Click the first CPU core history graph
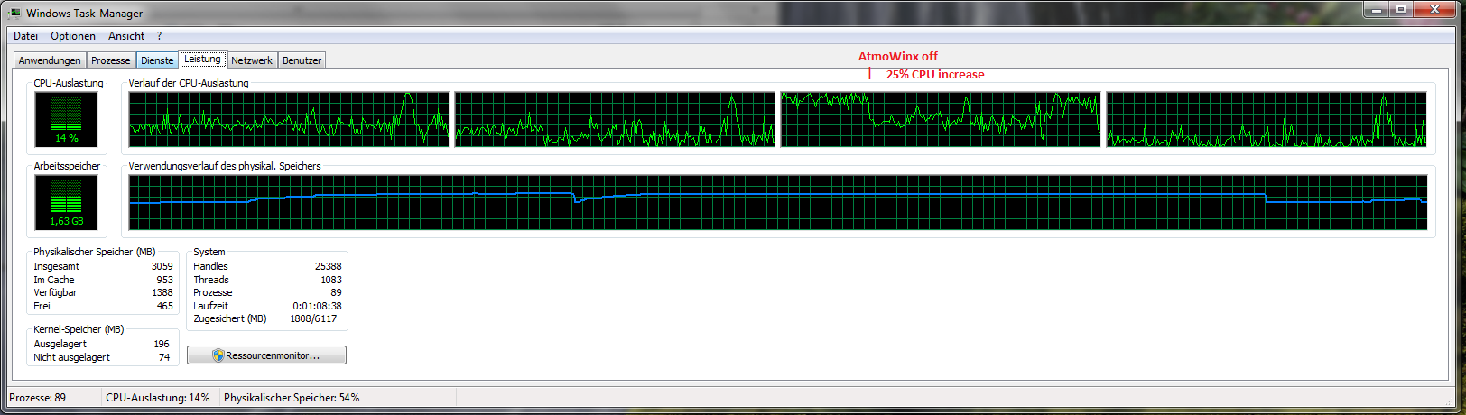 (x=289, y=119)
